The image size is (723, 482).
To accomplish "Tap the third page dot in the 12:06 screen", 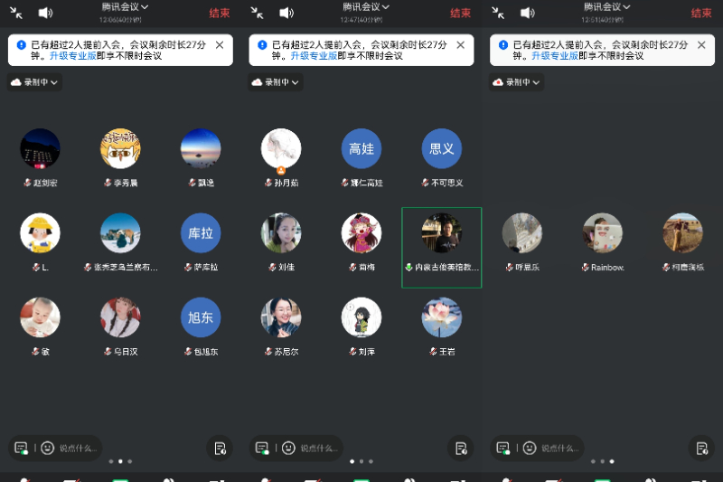I will tap(129, 461).
